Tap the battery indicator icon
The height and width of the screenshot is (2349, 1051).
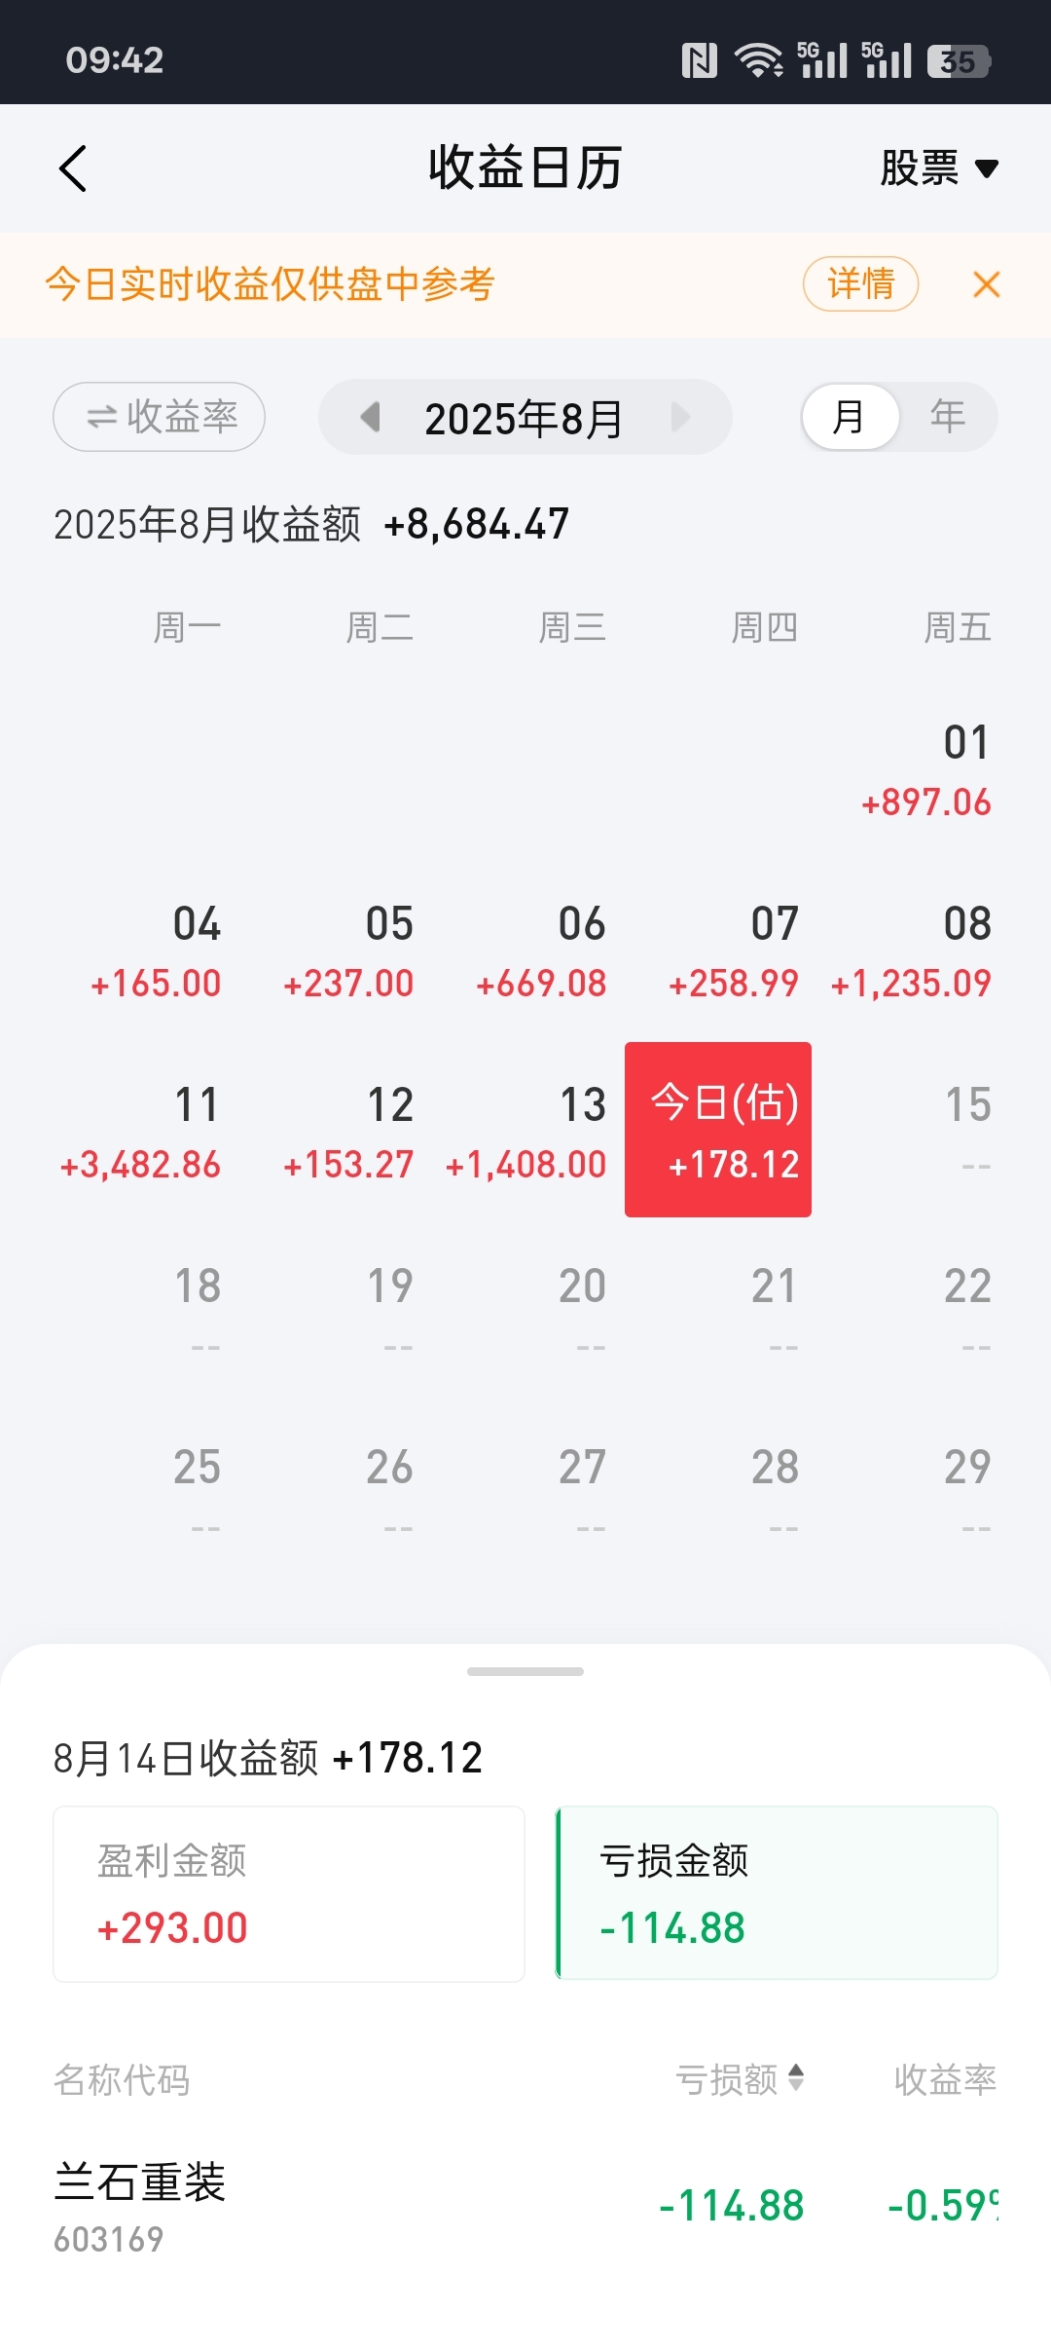click(959, 61)
